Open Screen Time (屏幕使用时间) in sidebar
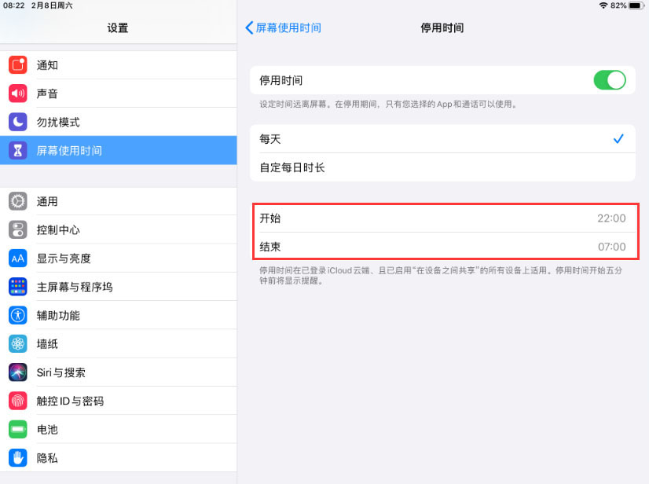The image size is (649, 484). 118,150
